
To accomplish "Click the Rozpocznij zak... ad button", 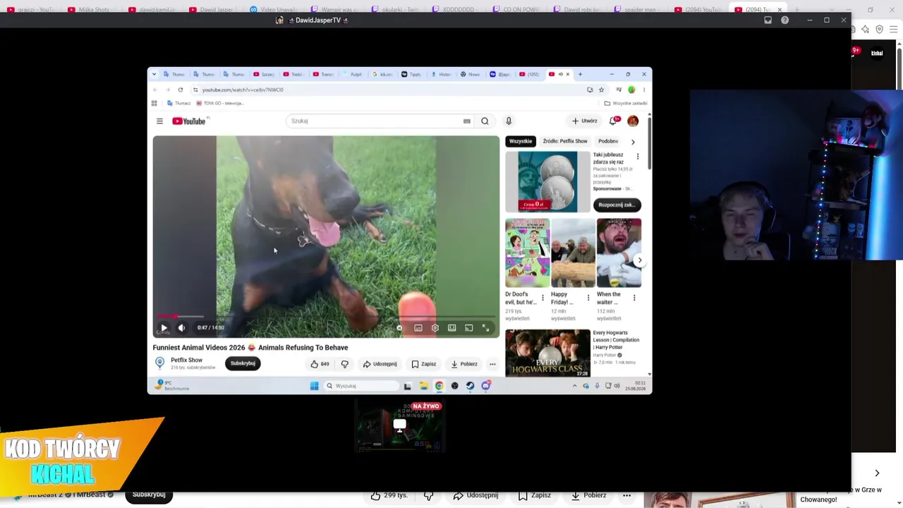I will pos(617,205).
